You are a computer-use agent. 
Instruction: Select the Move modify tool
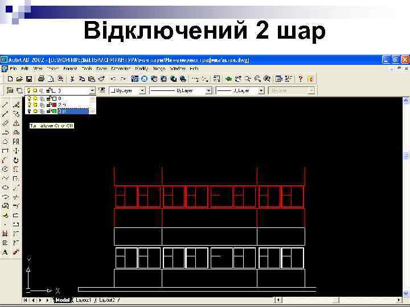(16, 151)
